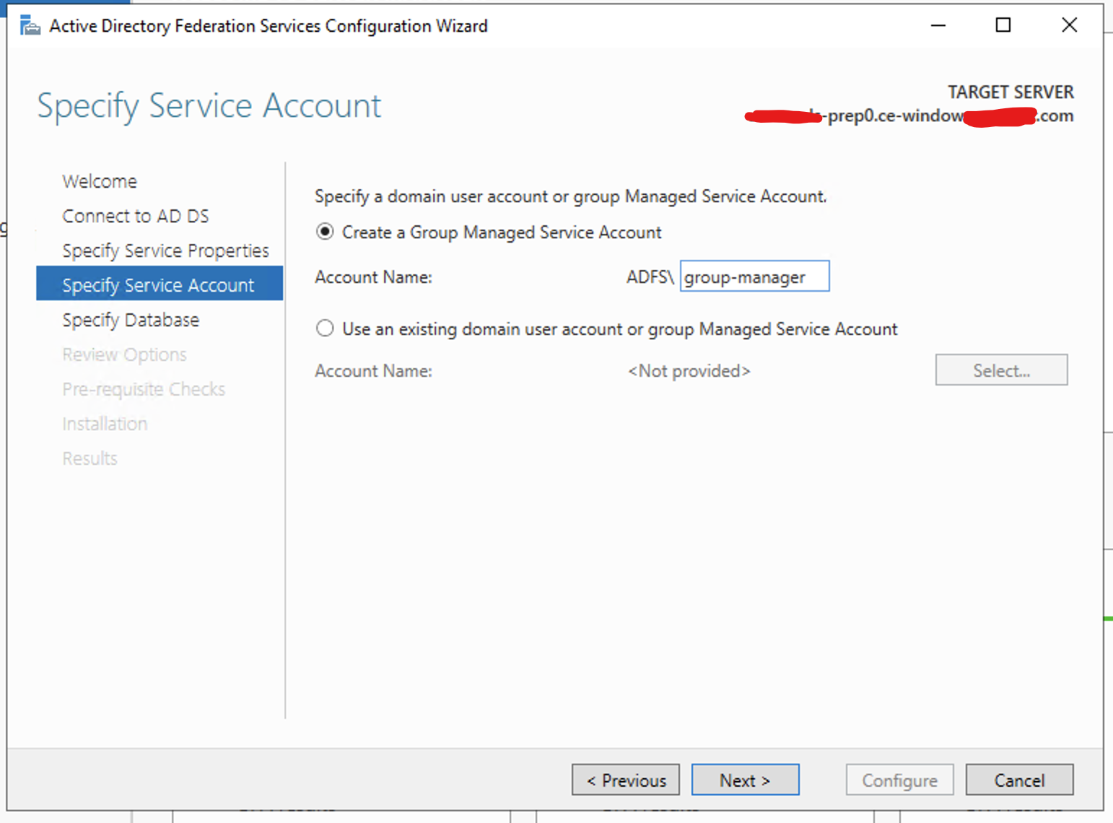Click the Review Options step
The image size is (1113, 823).
[x=124, y=354]
